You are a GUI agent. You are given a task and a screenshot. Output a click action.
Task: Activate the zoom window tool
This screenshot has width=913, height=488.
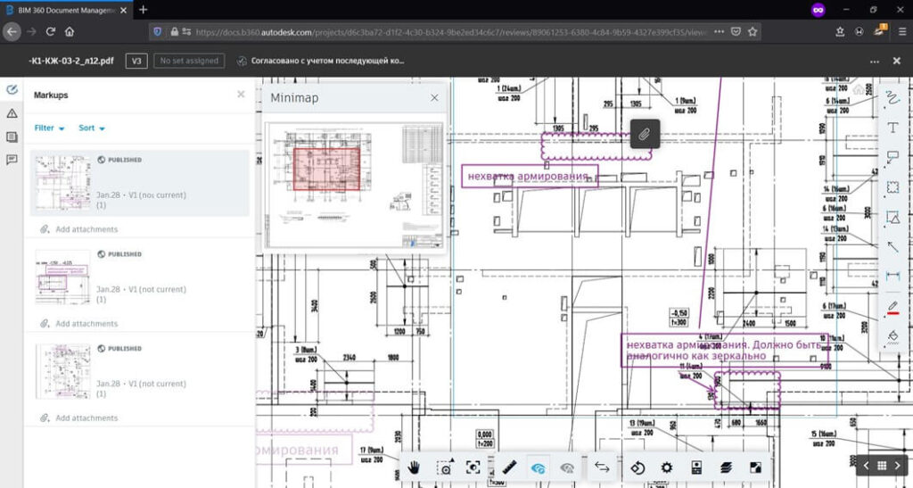pyautogui.click(x=445, y=467)
